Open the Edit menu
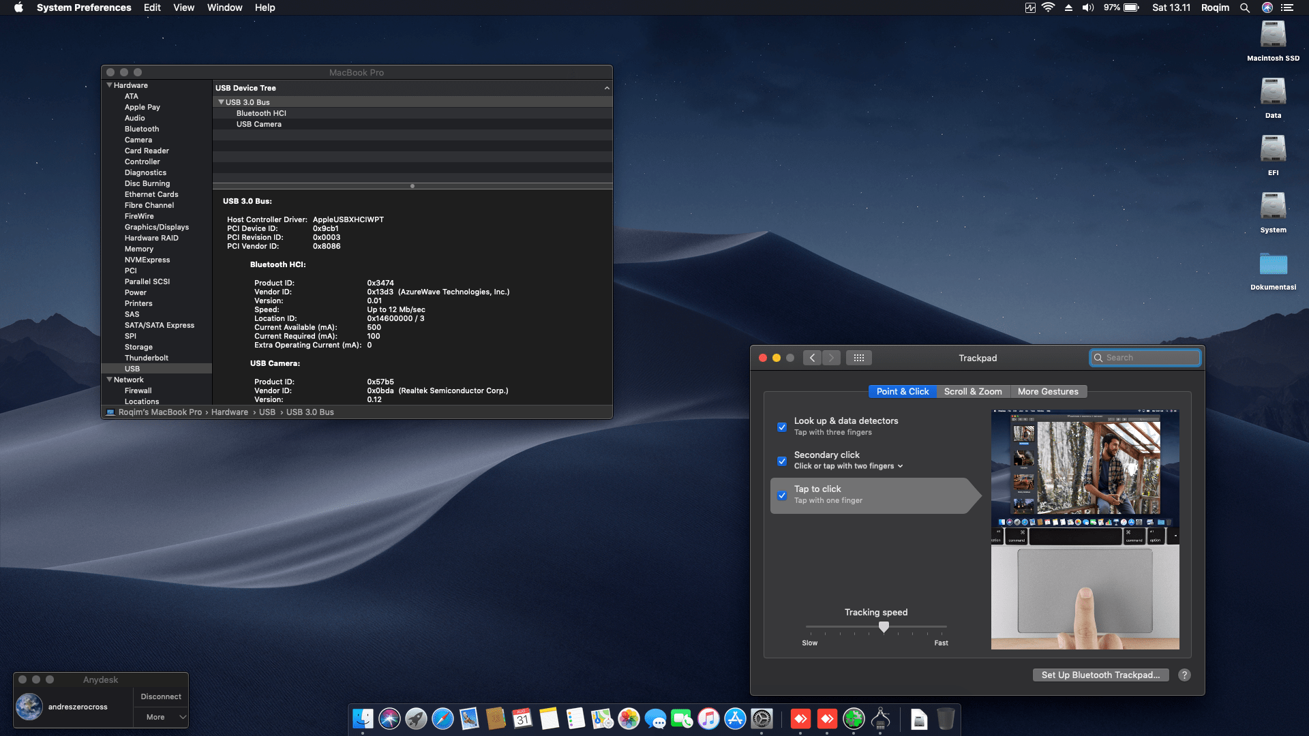1309x736 pixels. click(x=152, y=7)
